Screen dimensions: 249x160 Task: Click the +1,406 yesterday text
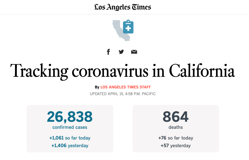[x=70, y=146]
